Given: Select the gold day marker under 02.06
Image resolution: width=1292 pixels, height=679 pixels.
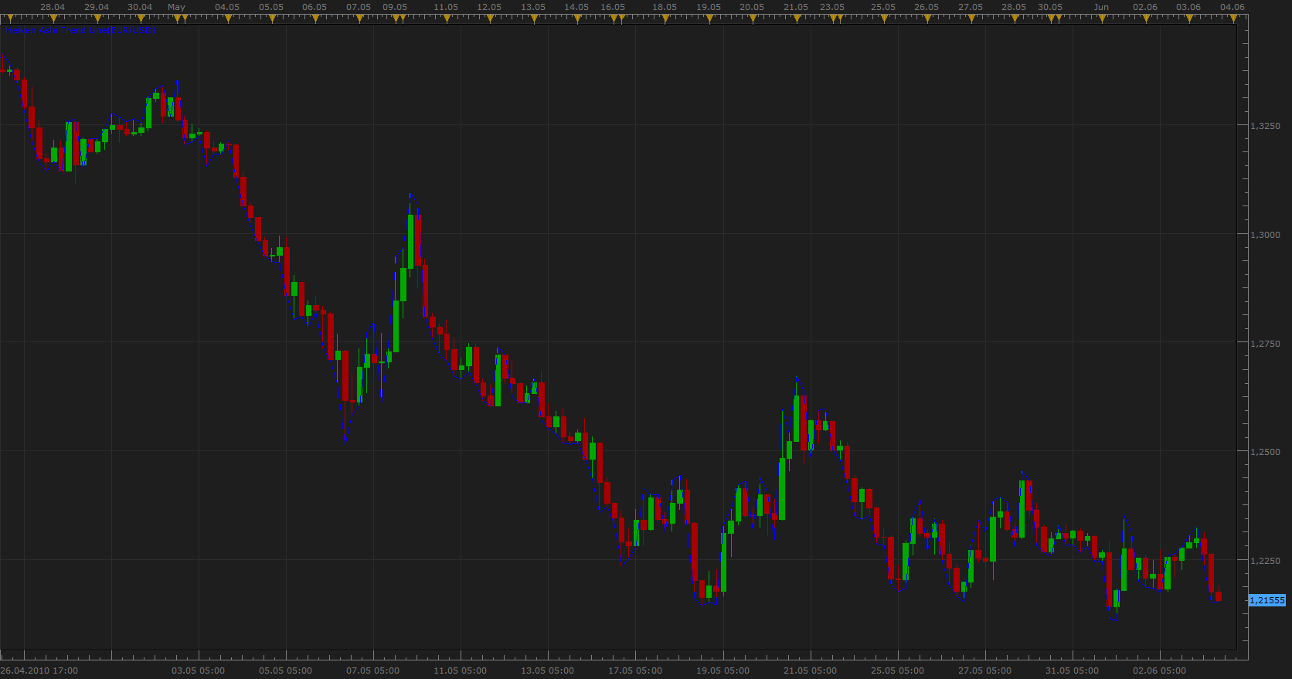Looking at the screenshot, I should [1146, 19].
